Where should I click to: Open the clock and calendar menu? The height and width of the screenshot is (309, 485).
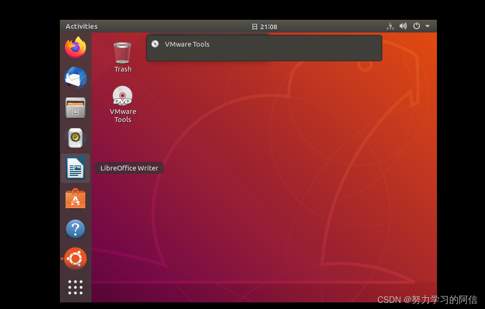point(264,26)
